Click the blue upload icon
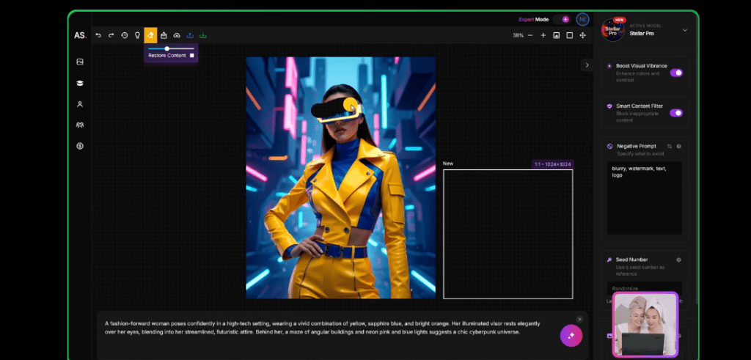 click(190, 35)
